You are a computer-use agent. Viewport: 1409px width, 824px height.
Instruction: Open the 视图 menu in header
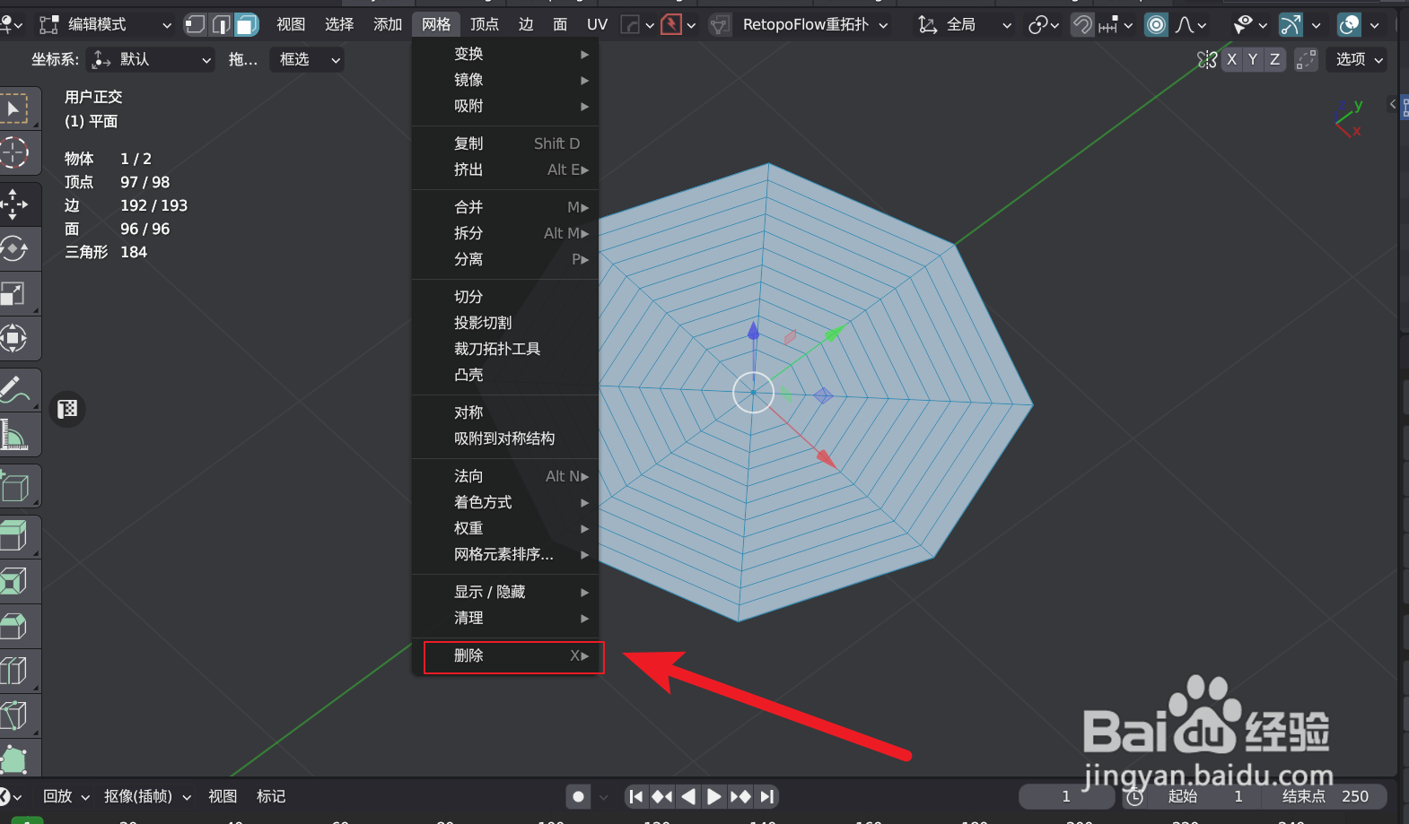(291, 24)
